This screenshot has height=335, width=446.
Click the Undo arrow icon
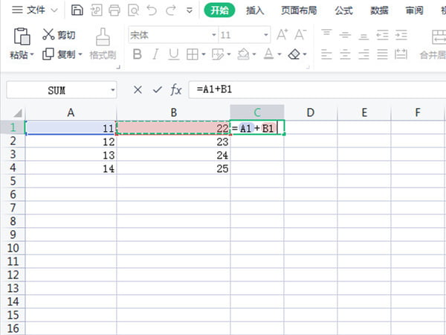point(152,10)
